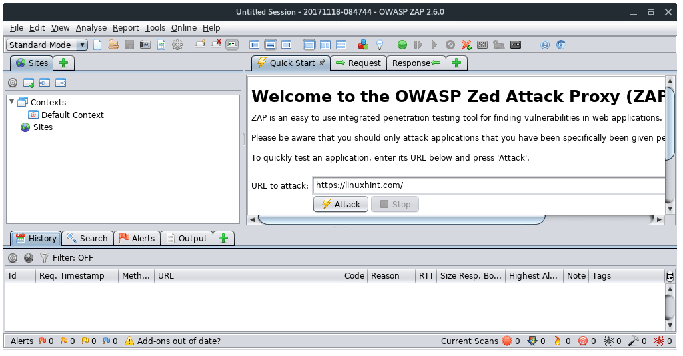The width and height of the screenshot is (683, 356).
Task: Click the show options dialog icon
Action: 516,45
